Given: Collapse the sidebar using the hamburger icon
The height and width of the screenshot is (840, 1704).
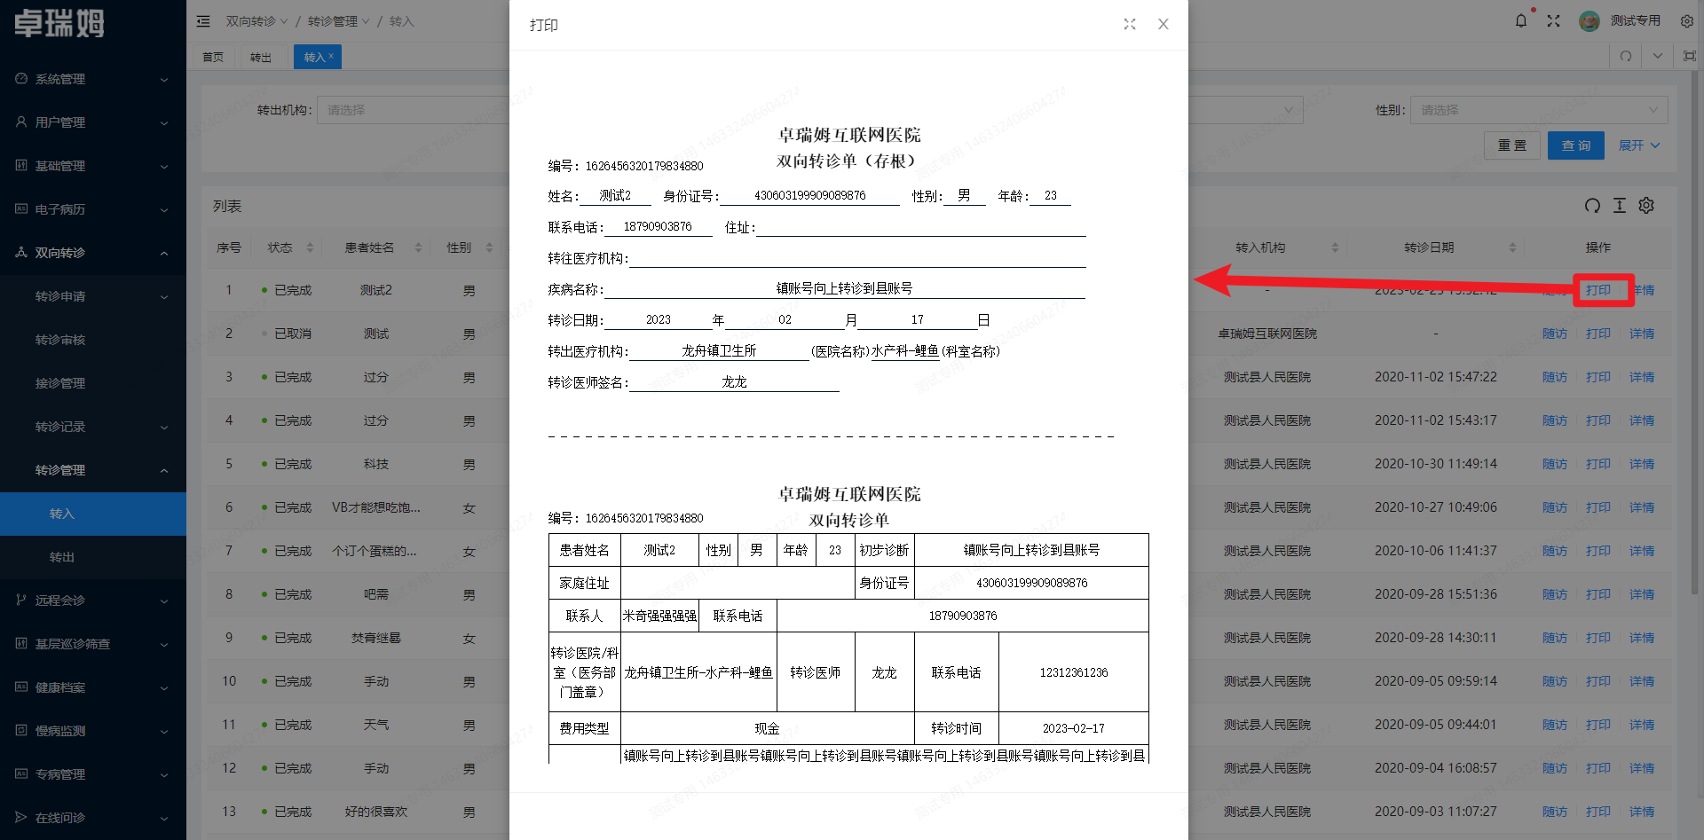Looking at the screenshot, I should pyautogui.click(x=203, y=20).
